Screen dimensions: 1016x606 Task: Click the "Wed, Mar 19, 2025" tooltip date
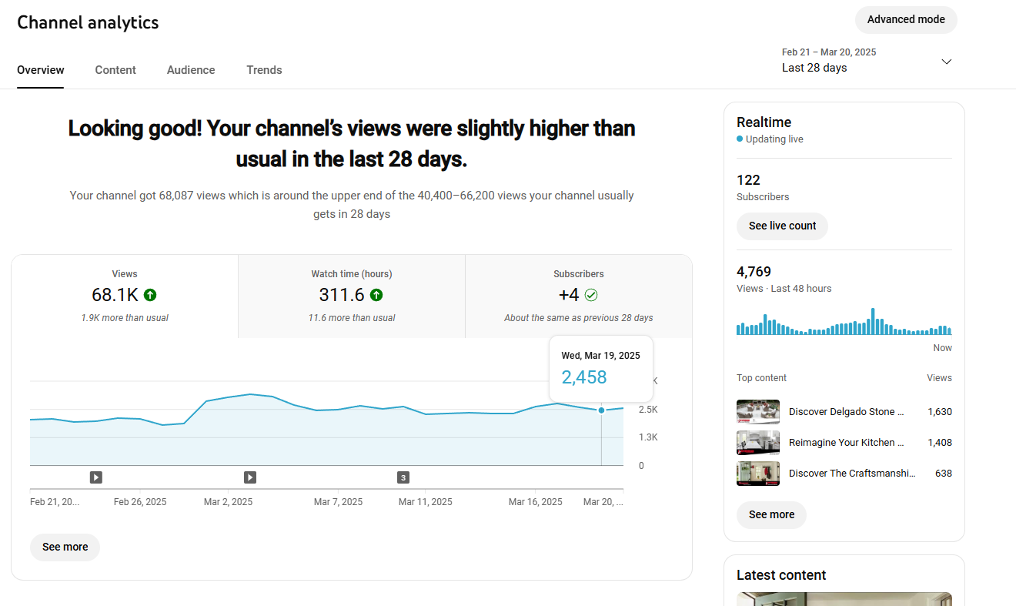point(600,356)
